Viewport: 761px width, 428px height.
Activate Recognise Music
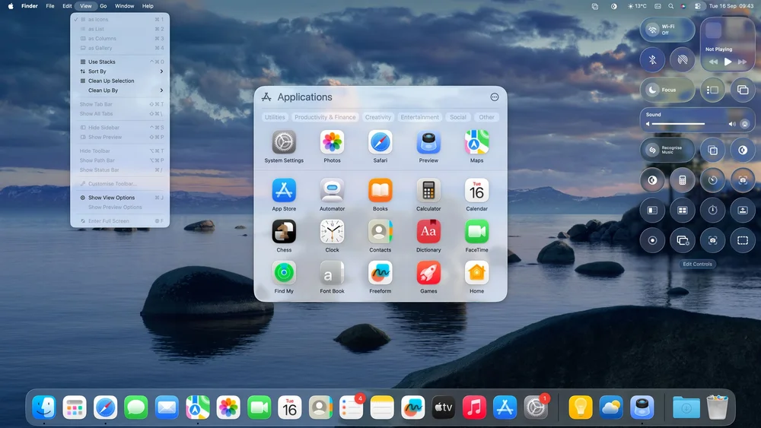[667, 151]
